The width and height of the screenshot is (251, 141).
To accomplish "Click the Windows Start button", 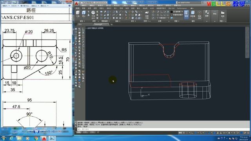I will pos(4,138).
